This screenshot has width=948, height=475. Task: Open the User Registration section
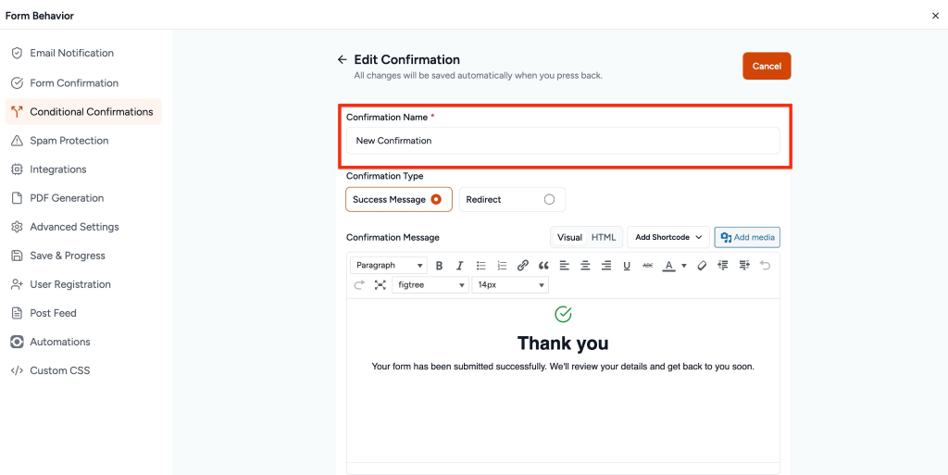(83, 284)
